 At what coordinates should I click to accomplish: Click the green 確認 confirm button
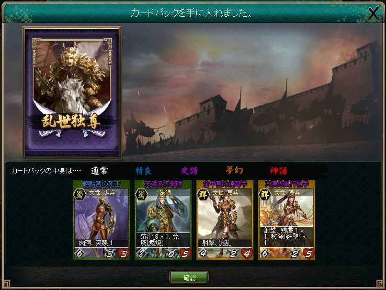pos(189,277)
